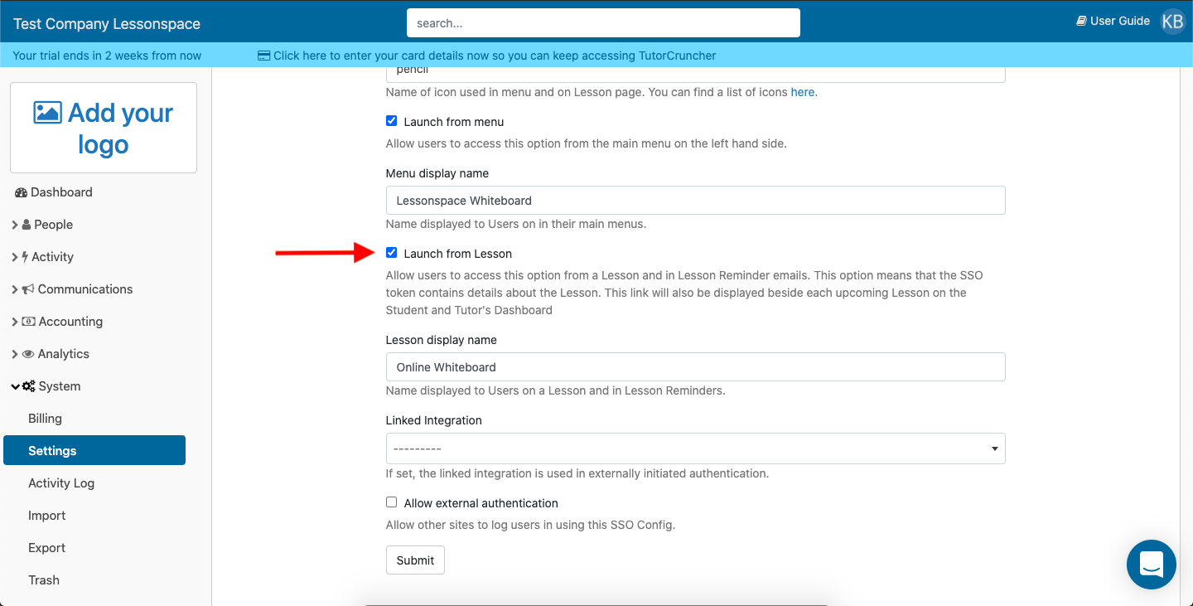Follow the 'here' icons list link

tap(803, 92)
